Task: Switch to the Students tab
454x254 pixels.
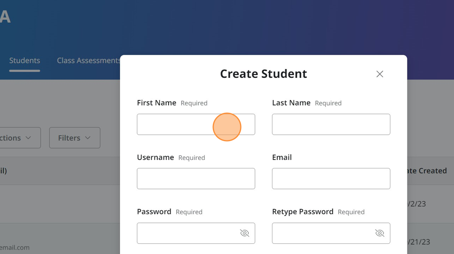Action: (24, 60)
